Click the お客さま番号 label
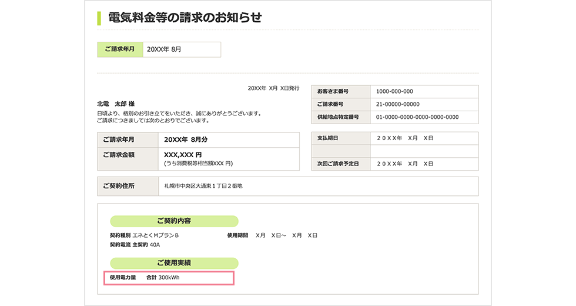Viewport: 576px width, 306px height. 333,91
